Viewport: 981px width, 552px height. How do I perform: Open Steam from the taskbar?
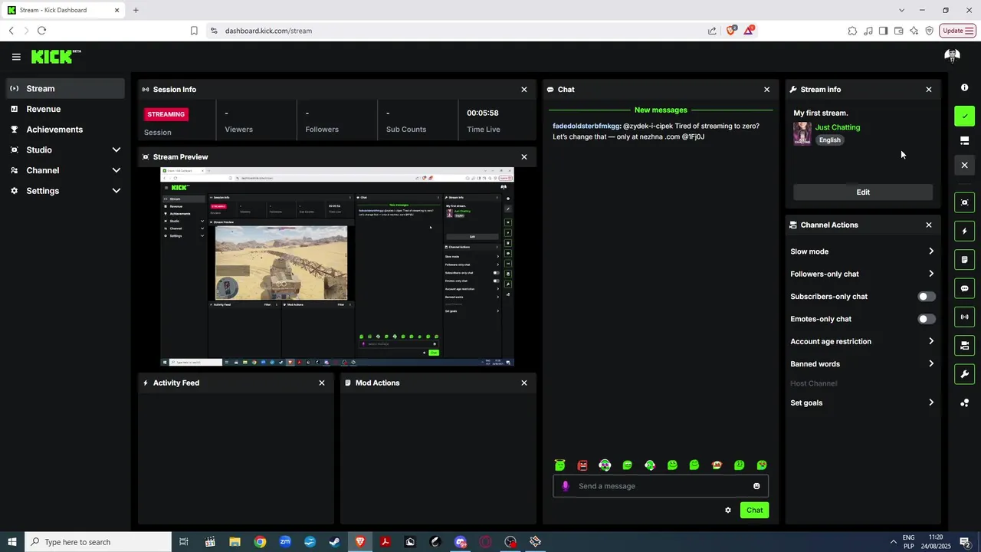(x=335, y=542)
